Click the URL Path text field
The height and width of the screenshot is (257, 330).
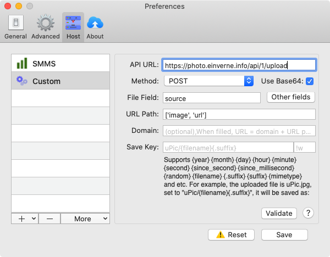(239, 114)
